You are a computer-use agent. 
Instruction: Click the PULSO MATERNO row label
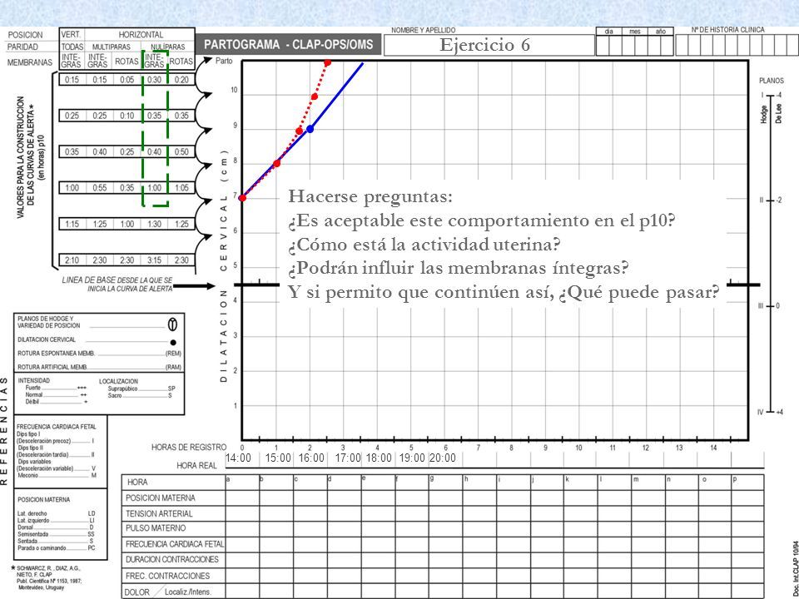coord(156,528)
